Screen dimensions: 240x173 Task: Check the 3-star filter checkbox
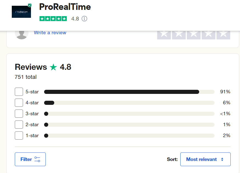pos(19,114)
